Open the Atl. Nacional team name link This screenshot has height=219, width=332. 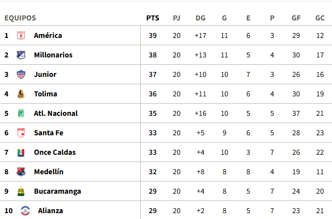[56, 113]
